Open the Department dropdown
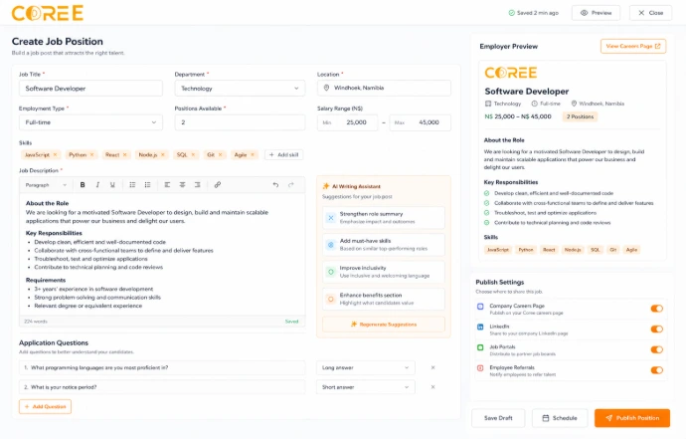The image size is (686, 439). [240, 88]
